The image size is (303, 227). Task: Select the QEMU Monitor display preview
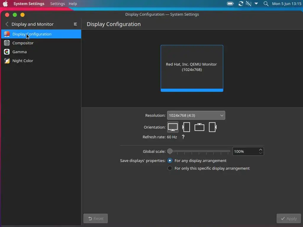[192, 68]
